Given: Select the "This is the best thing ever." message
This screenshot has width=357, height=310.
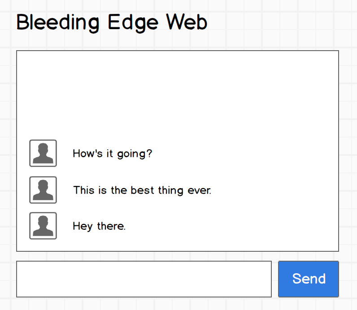Looking at the screenshot, I should 142,190.
